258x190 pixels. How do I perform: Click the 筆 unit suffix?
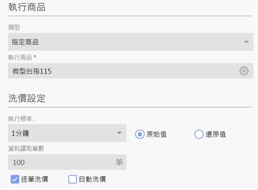pyautogui.click(x=119, y=163)
